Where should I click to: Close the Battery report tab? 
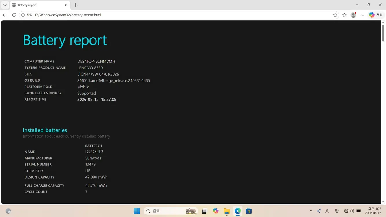pos(66,5)
